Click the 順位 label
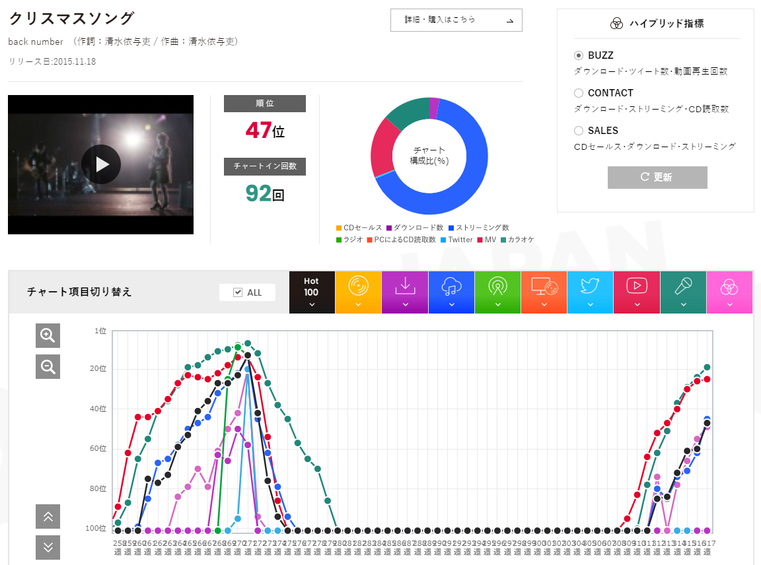 (x=264, y=104)
